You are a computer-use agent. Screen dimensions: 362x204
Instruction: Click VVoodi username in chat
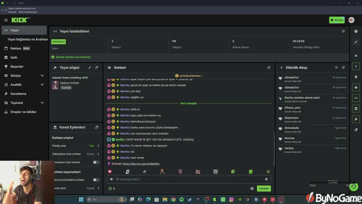116,164
